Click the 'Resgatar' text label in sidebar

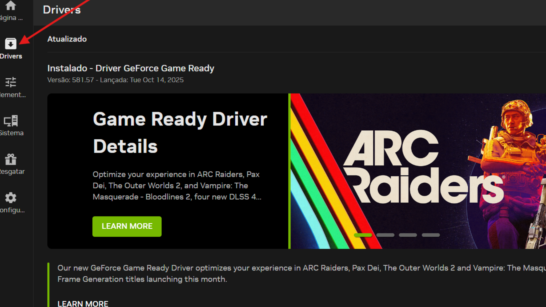(12, 172)
